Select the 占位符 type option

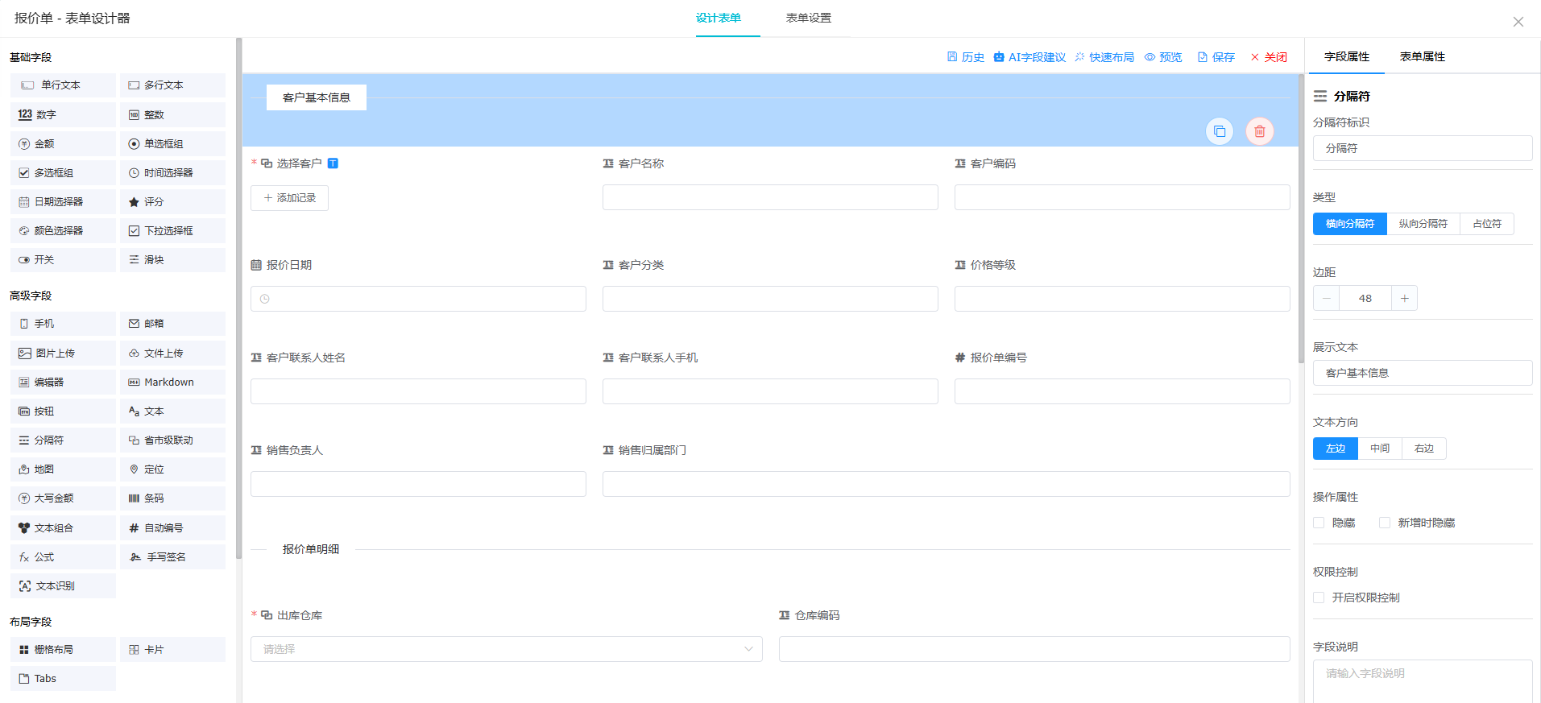1487,224
